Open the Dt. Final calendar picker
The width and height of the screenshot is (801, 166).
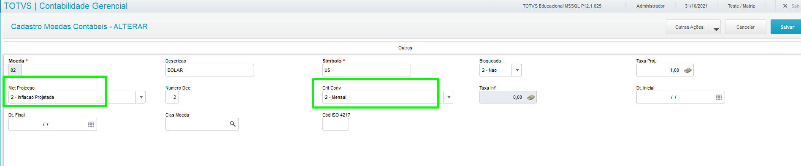point(91,125)
